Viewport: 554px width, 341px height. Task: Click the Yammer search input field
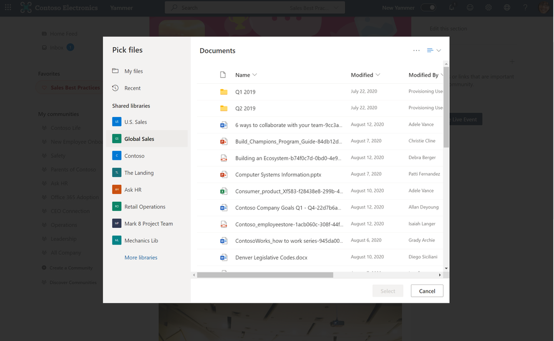click(x=255, y=8)
